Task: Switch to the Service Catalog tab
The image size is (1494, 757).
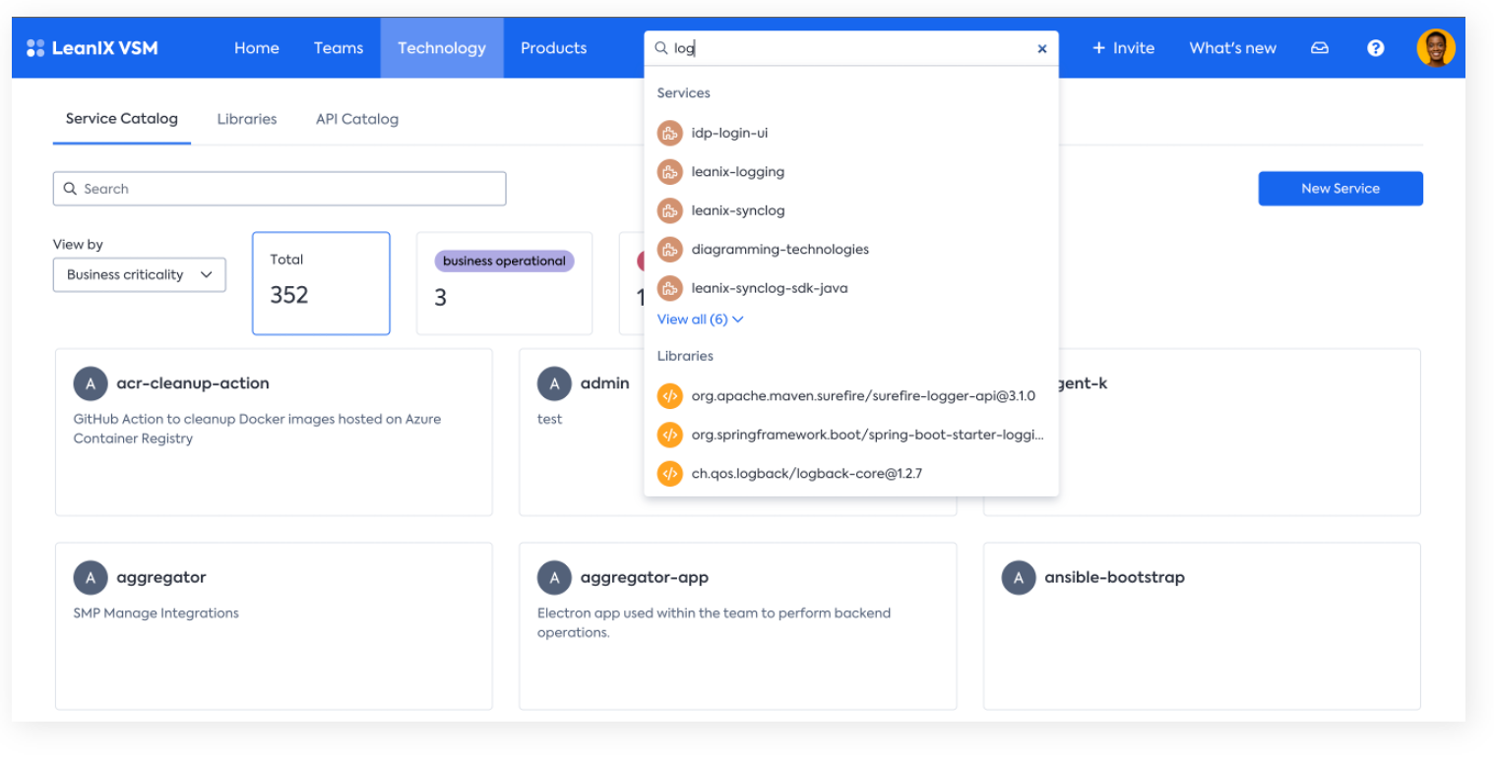Action: point(122,119)
